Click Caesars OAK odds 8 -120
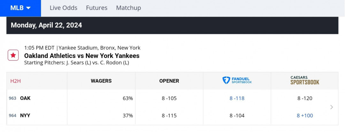Image resolution: width=345 pixels, height=132 pixels. [x=305, y=98]
